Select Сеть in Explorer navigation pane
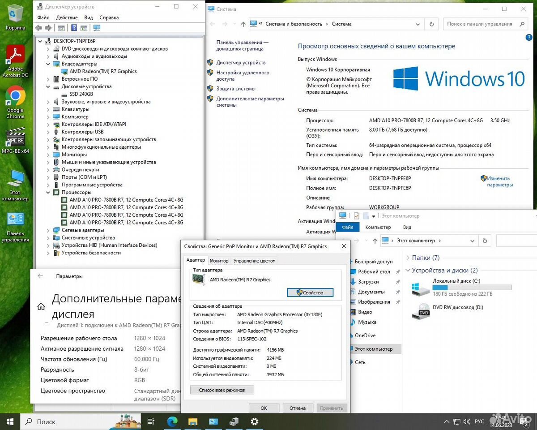This screenshot has width=537, height=430. [x=360, y=362]
